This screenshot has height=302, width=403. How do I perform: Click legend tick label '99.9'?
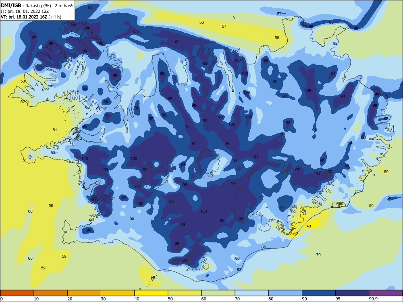click(x=373, y=299)
